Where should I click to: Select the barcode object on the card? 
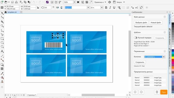pos(54,45)
